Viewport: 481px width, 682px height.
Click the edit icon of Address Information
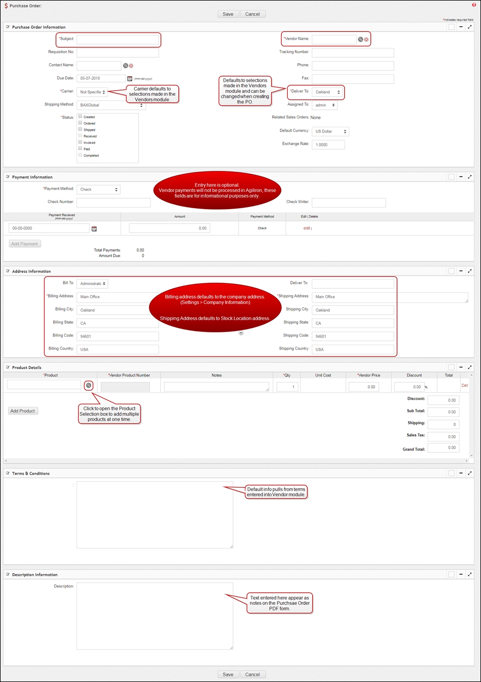click(8, 271)
